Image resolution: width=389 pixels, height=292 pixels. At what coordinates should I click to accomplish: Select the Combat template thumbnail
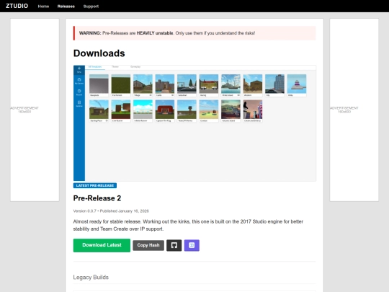click(209, 111)
